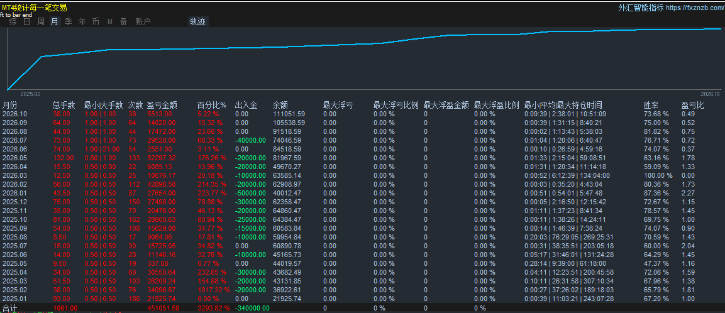
Task: Click the profit ratio value 2.27
Action: click(688, 193)
